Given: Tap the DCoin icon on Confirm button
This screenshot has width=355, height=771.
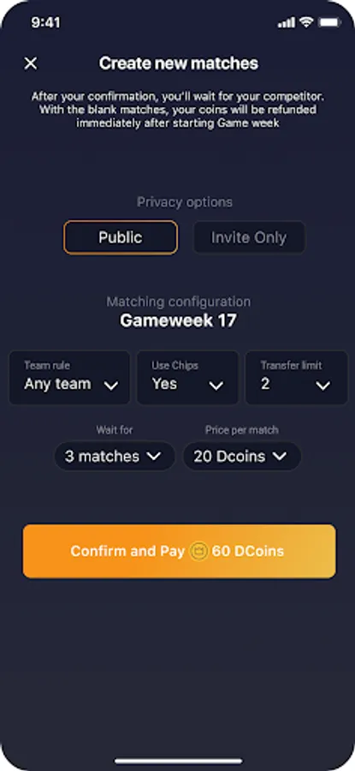Looking at the screenshot, I should point(198,551).
